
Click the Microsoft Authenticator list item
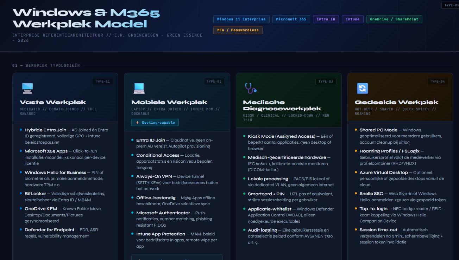click(177, 219)
